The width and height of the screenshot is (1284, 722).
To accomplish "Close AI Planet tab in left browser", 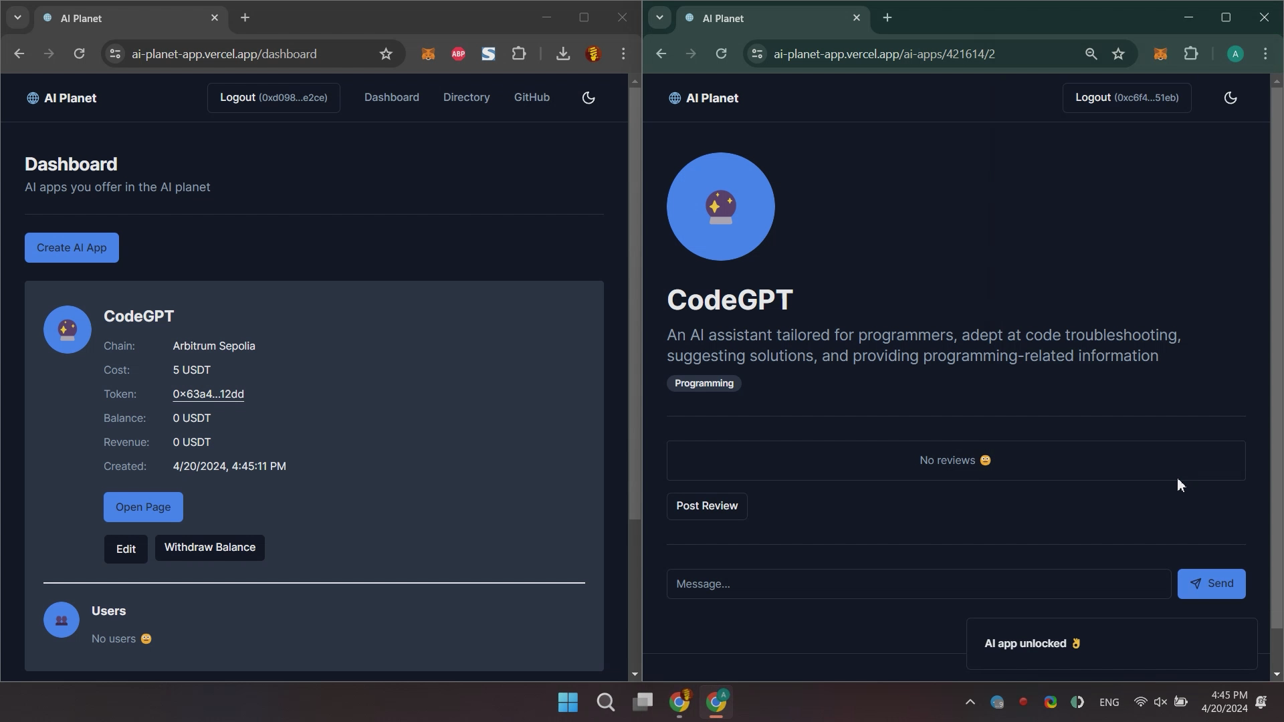I will pyautogui.click(x=215, y=18).
